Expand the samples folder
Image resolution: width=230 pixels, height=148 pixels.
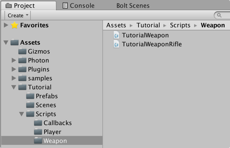(x=14, y=78)
